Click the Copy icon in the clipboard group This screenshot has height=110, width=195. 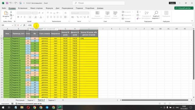[11, 15]
